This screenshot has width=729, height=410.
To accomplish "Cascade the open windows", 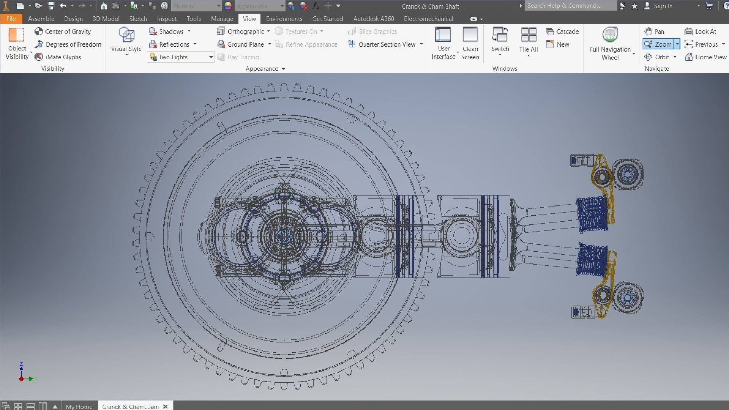I will pyautogui.click(x=562, y=32).
